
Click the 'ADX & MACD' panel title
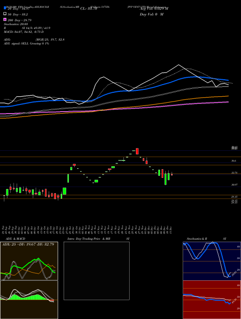click(x=15, y=239)
